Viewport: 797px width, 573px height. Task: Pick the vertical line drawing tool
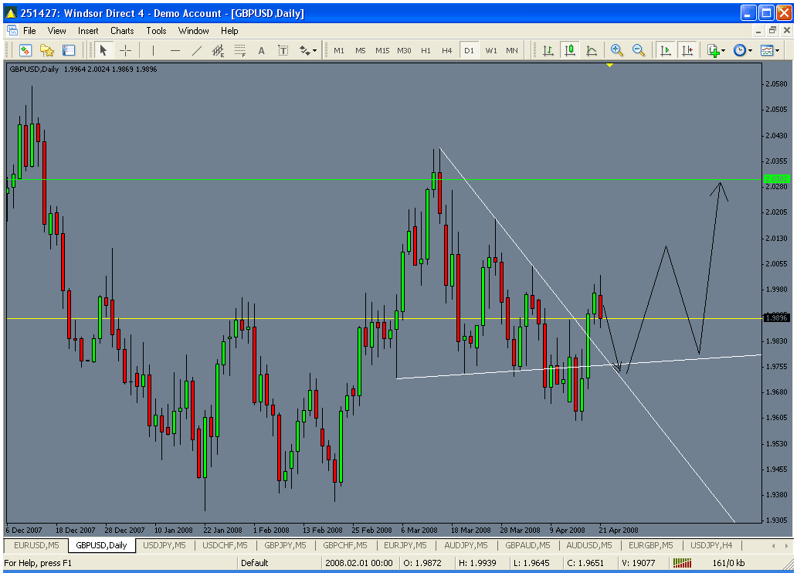point(154,51)
